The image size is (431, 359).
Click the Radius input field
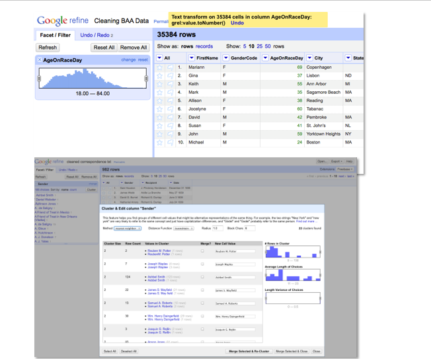(x=217, y=228)
